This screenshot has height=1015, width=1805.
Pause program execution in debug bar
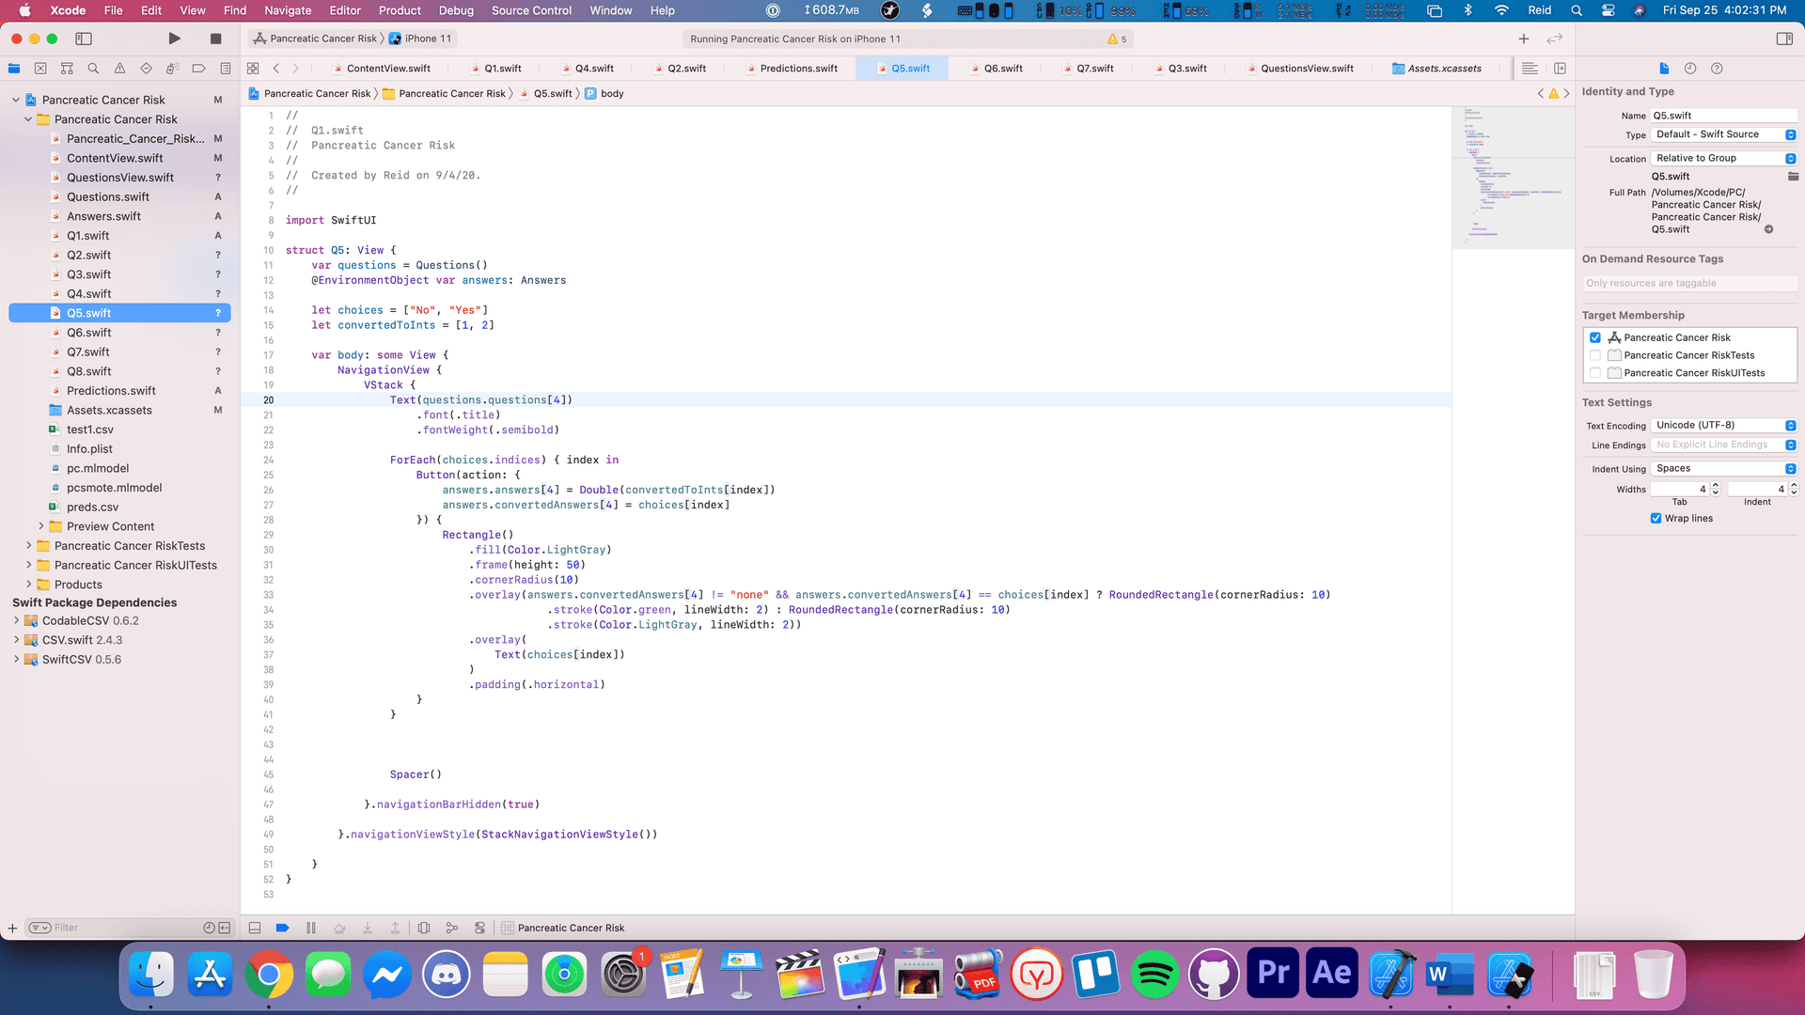311,928
